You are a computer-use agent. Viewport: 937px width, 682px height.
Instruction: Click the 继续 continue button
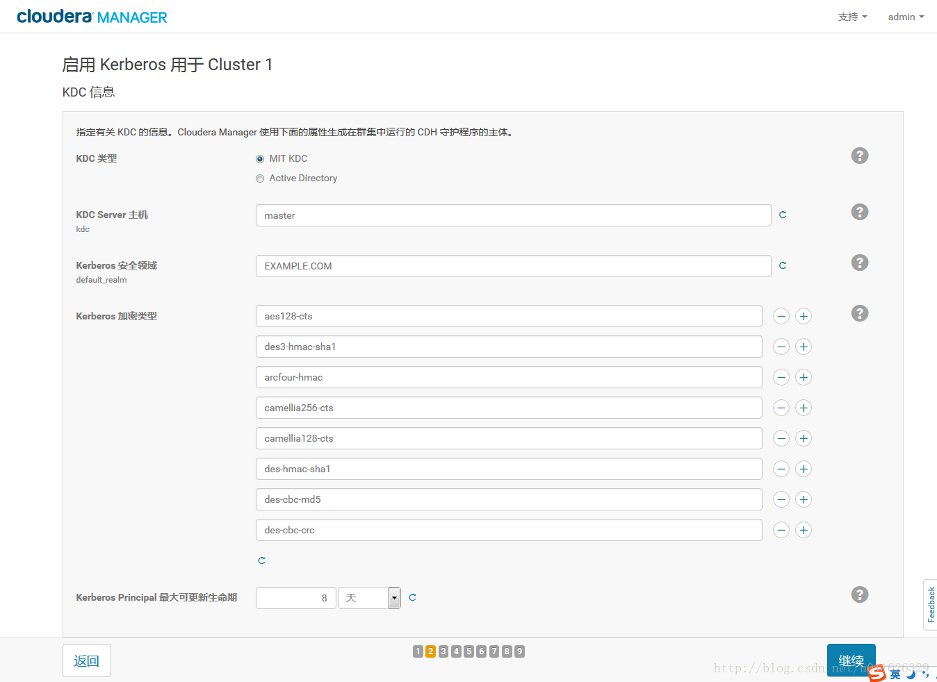(851, 660)
